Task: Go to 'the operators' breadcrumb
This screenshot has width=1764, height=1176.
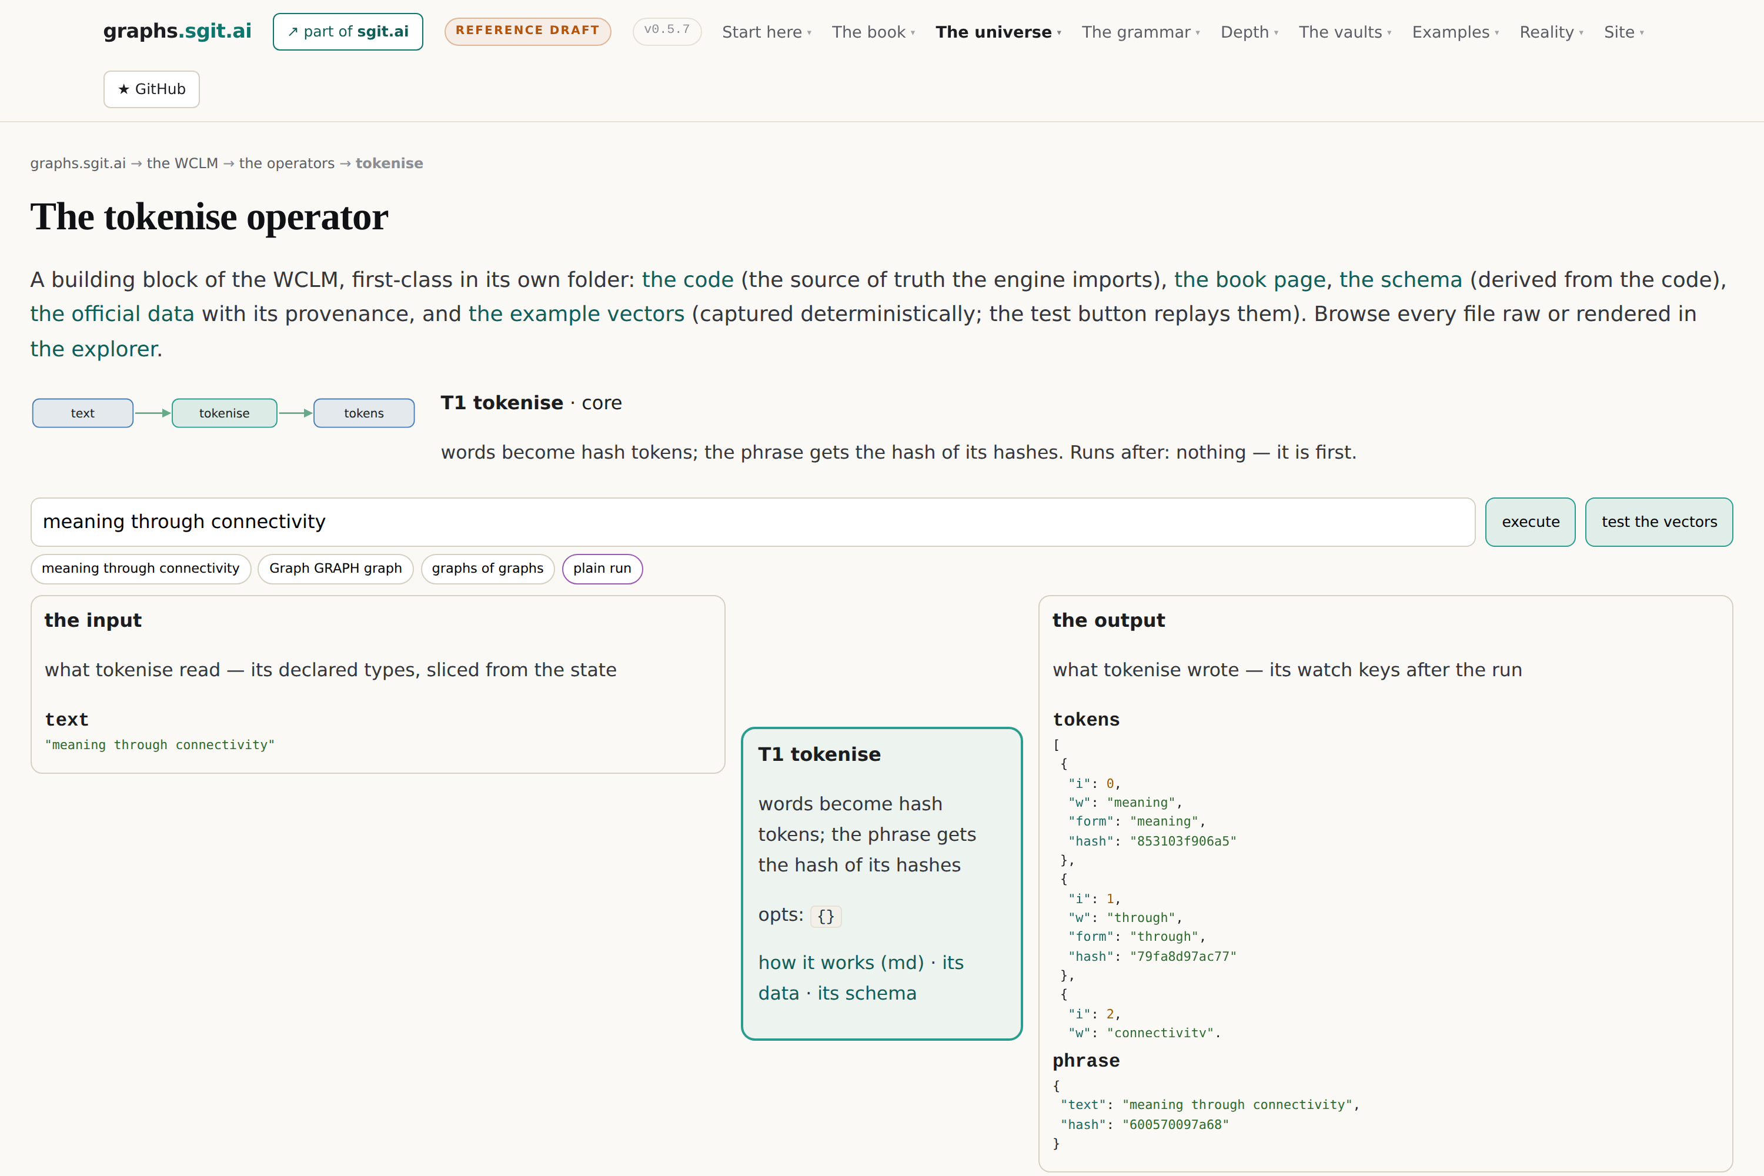Action: (x=286, y=163)
